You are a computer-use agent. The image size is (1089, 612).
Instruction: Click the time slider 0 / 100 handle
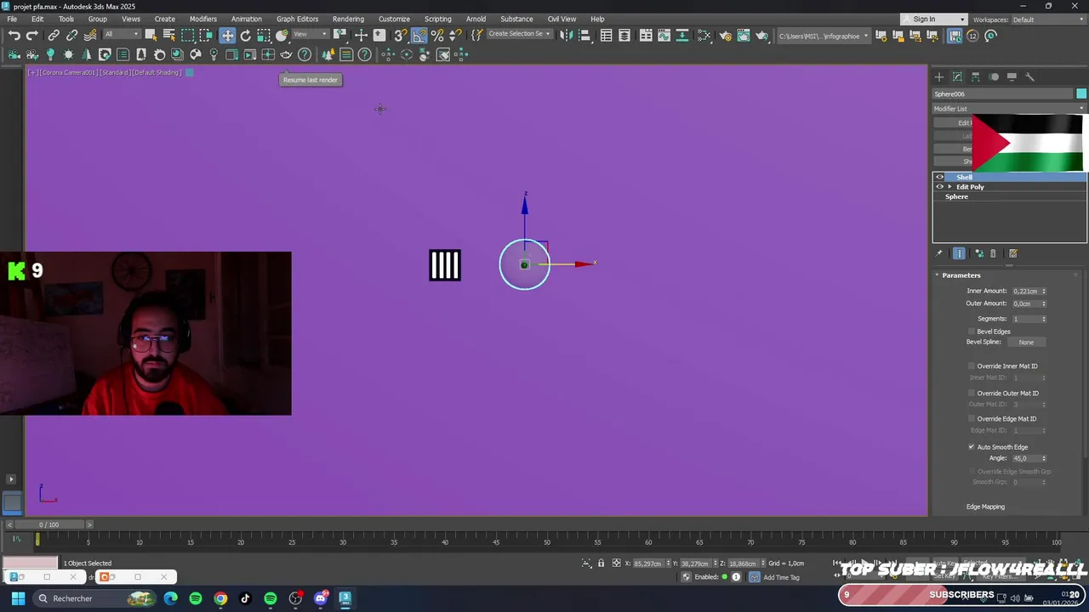click(49, 524)
